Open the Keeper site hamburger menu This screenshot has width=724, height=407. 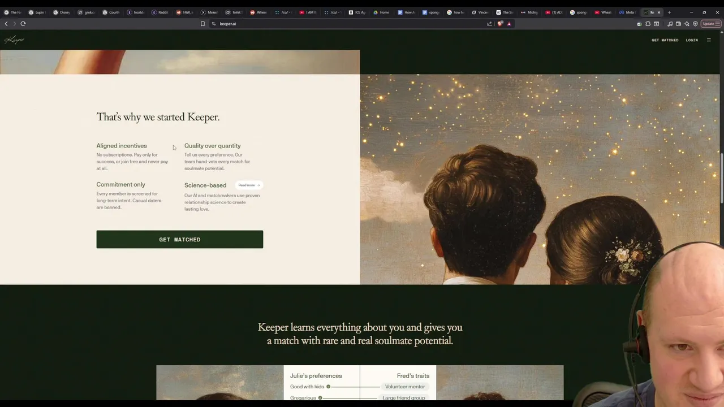pos(709,40)
